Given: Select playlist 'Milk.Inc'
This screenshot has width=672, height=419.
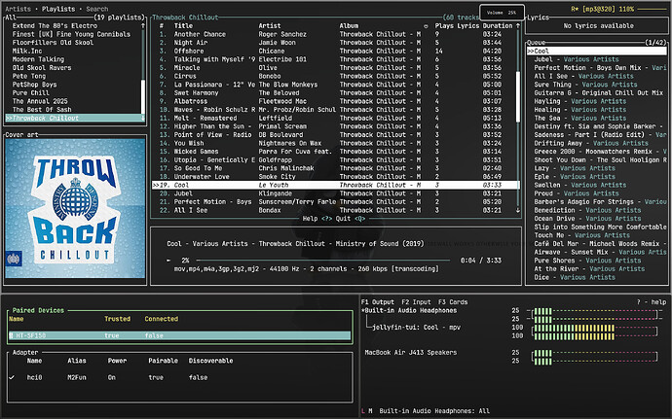Looking at the screenshot, I should click(x=27, y=51).
